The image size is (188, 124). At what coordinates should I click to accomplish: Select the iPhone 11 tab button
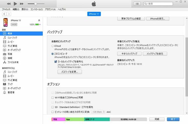pyautogui.click(x=94, y=14)
